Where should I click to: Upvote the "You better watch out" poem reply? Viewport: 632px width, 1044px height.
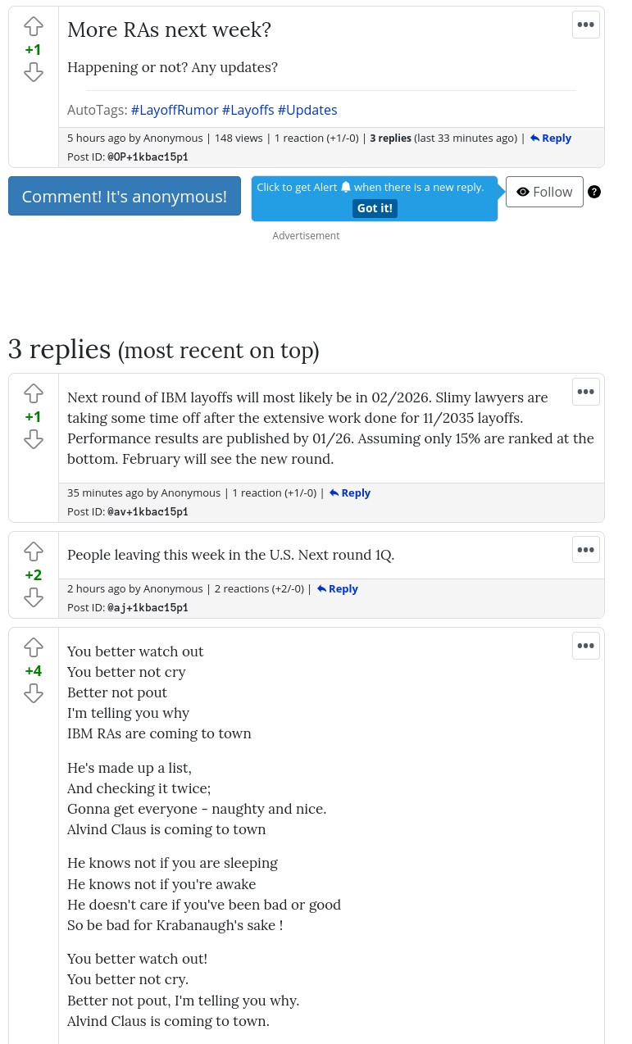33,647
